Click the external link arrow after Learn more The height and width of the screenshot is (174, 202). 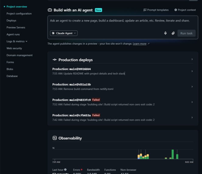click(148, 44)
